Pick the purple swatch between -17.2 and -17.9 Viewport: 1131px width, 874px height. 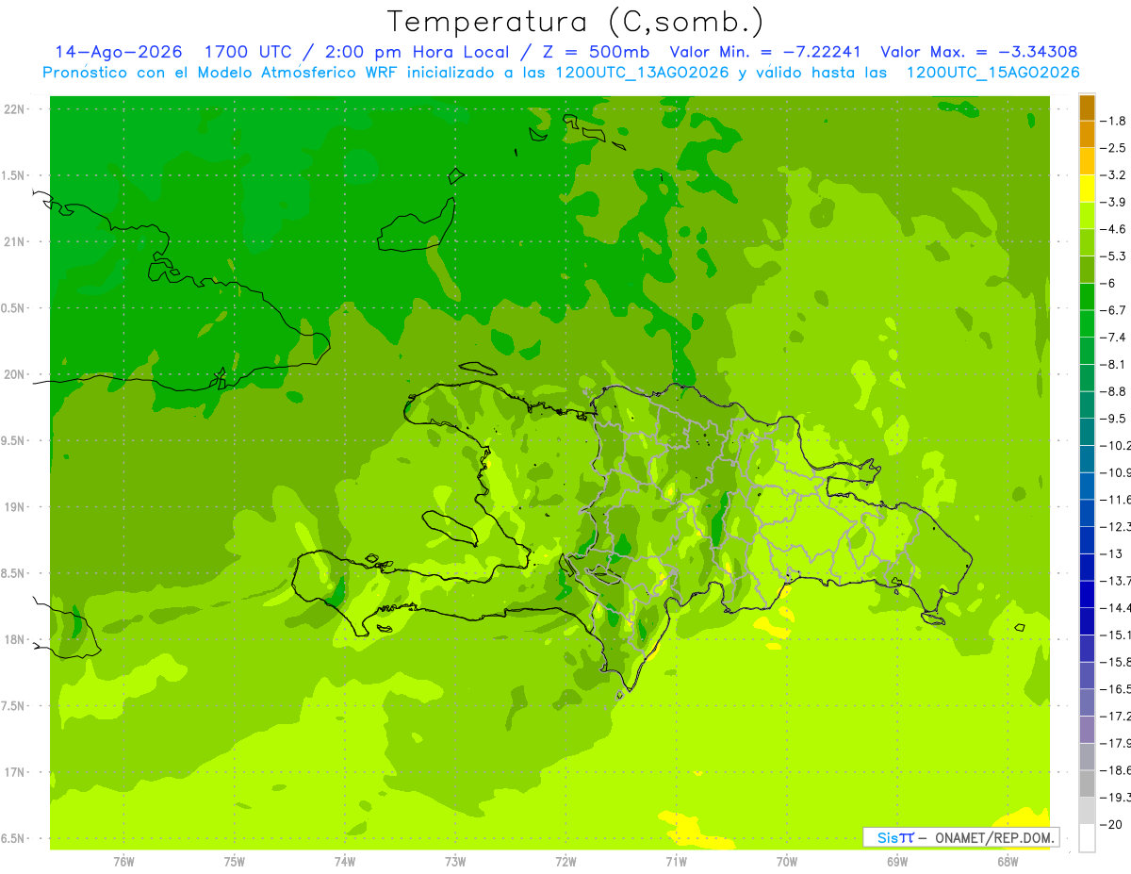point(1087,730)
